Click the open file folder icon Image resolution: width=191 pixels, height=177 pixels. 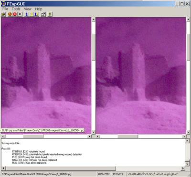(3, 14)
